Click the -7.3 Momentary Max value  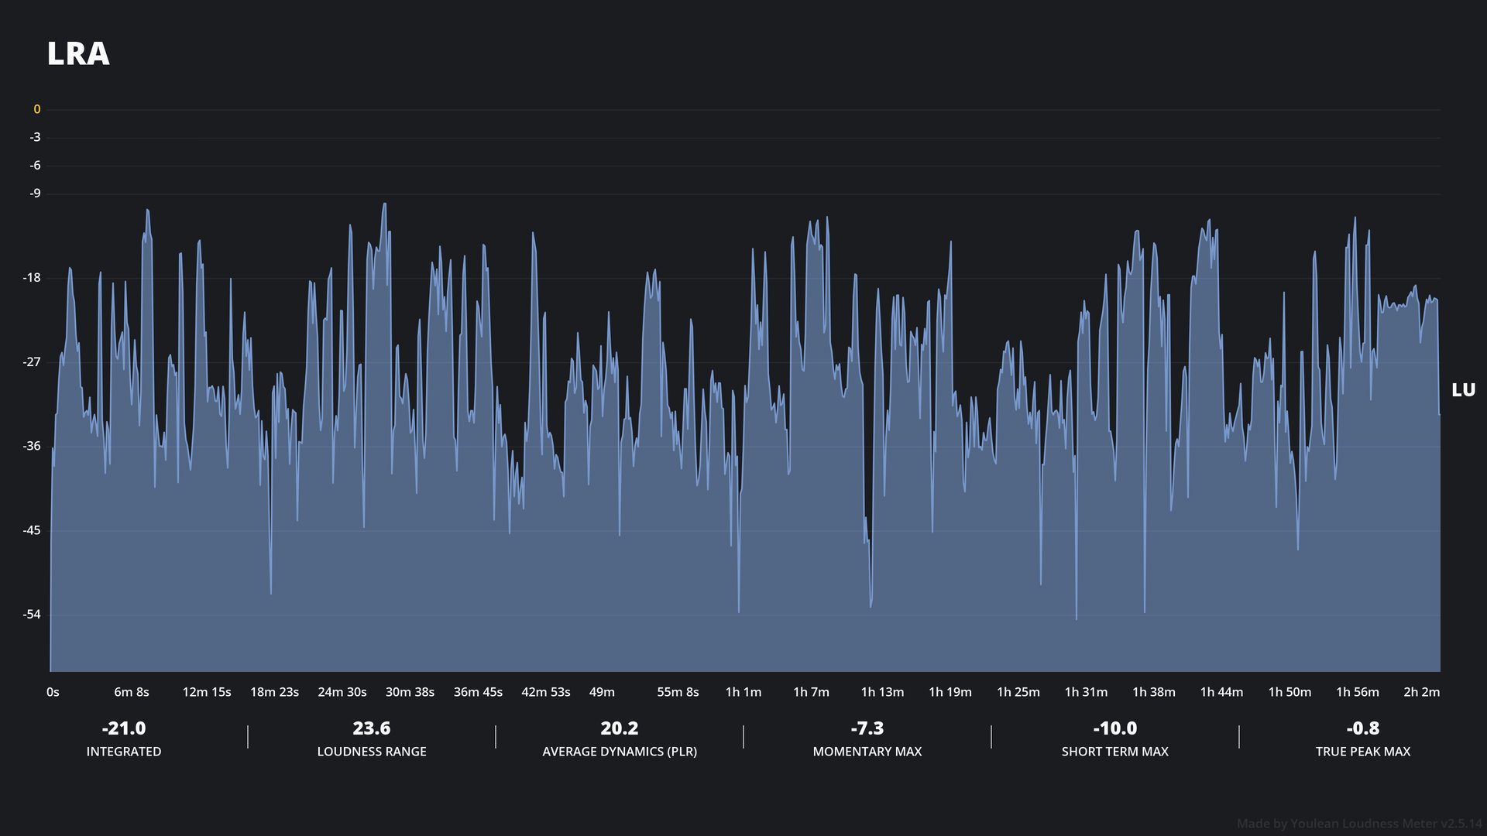pyautogui.click(x=867, y=728)
